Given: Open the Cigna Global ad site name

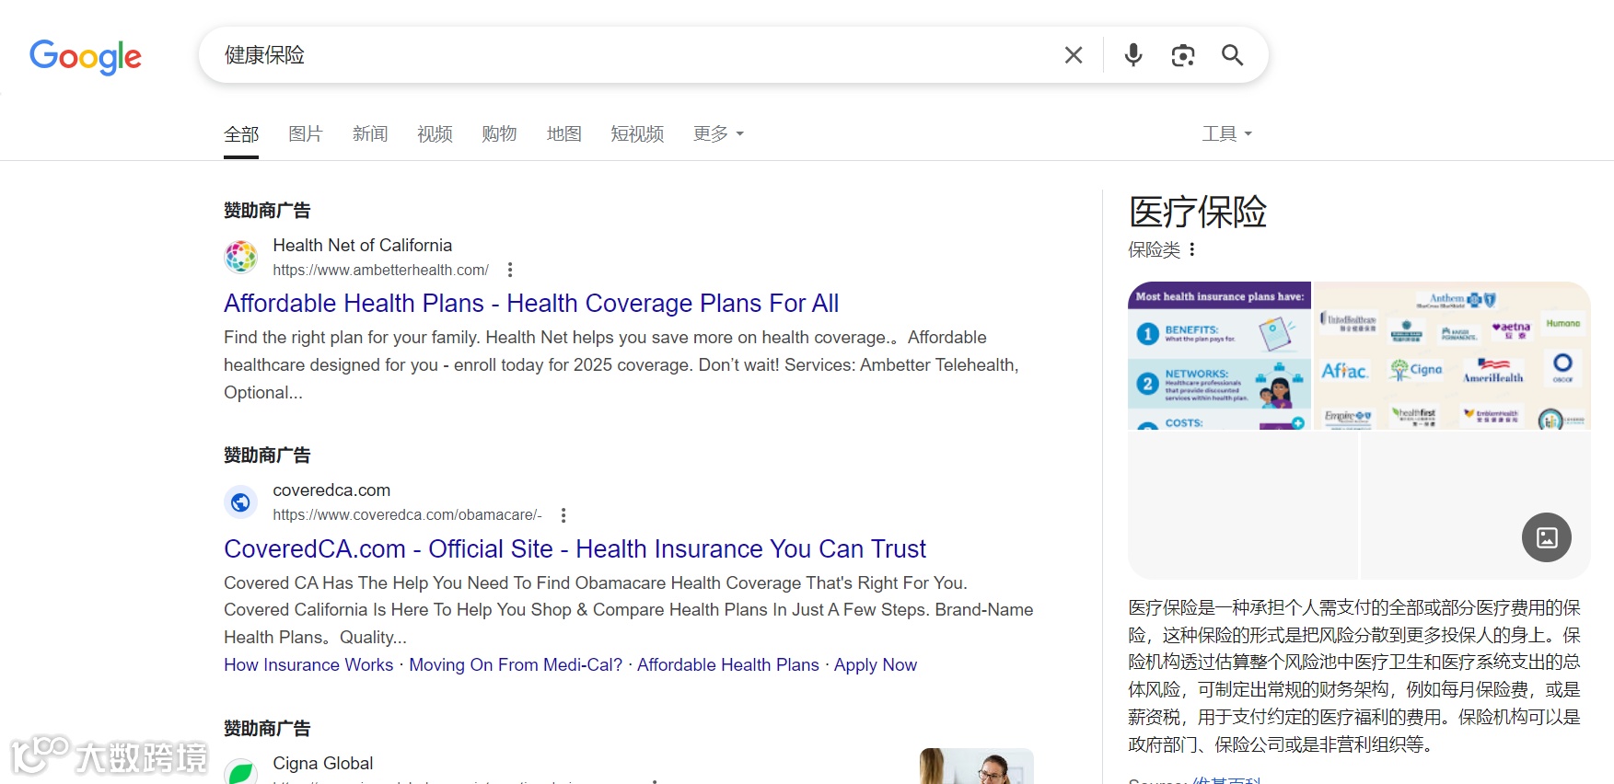Looking at the screenshot, I should click(323, 764).
